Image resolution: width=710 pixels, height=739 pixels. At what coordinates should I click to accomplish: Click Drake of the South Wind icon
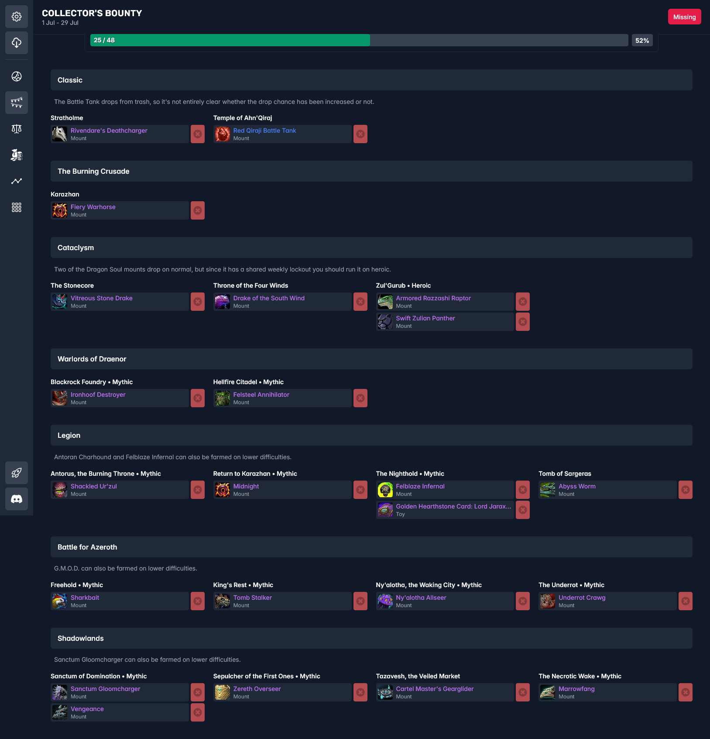pos(223,302)
